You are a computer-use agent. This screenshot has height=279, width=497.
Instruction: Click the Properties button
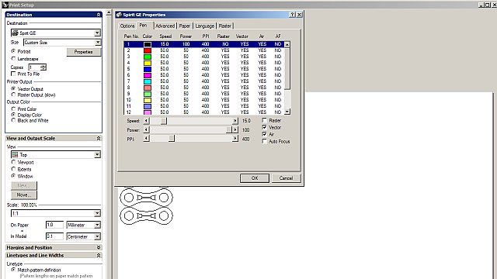[84, 52]
